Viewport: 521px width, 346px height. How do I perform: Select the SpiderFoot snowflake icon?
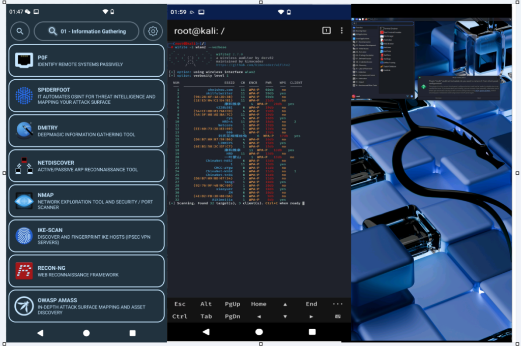pos(24,96)
